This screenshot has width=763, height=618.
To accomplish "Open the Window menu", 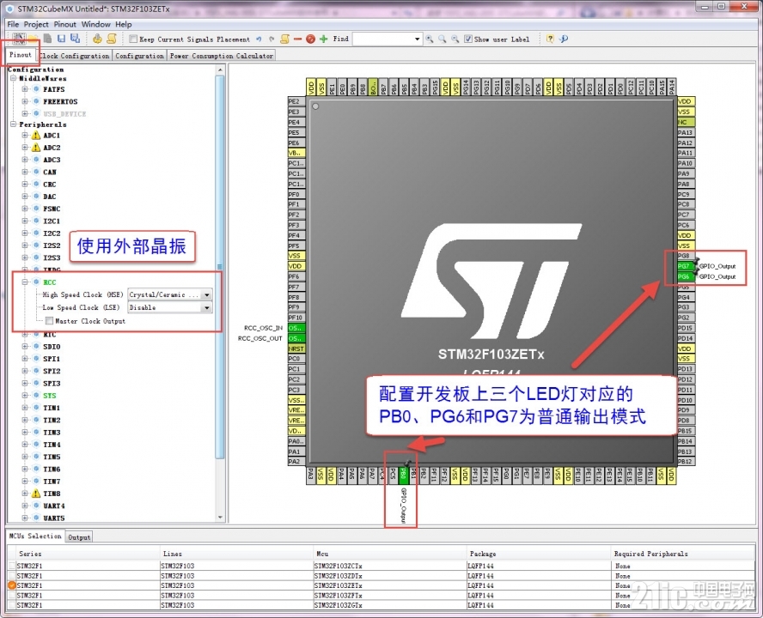I will tap(96, 24).
